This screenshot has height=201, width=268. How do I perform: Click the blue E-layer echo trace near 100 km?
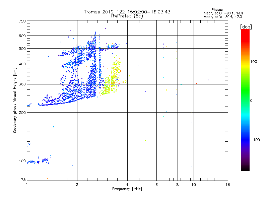pyautogui.click(x=39, y=160)
